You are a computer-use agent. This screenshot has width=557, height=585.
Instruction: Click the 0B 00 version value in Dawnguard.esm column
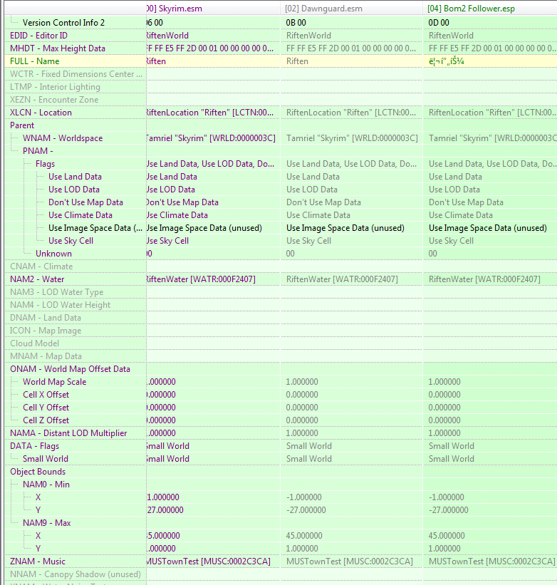pyautogui.click(x=296, y=23)
